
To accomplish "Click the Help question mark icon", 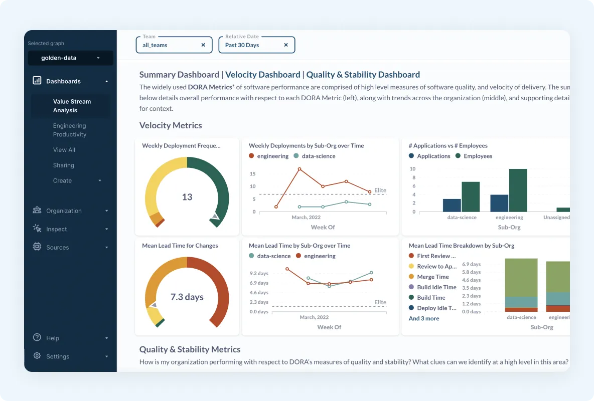I will [x=38, y=338].
